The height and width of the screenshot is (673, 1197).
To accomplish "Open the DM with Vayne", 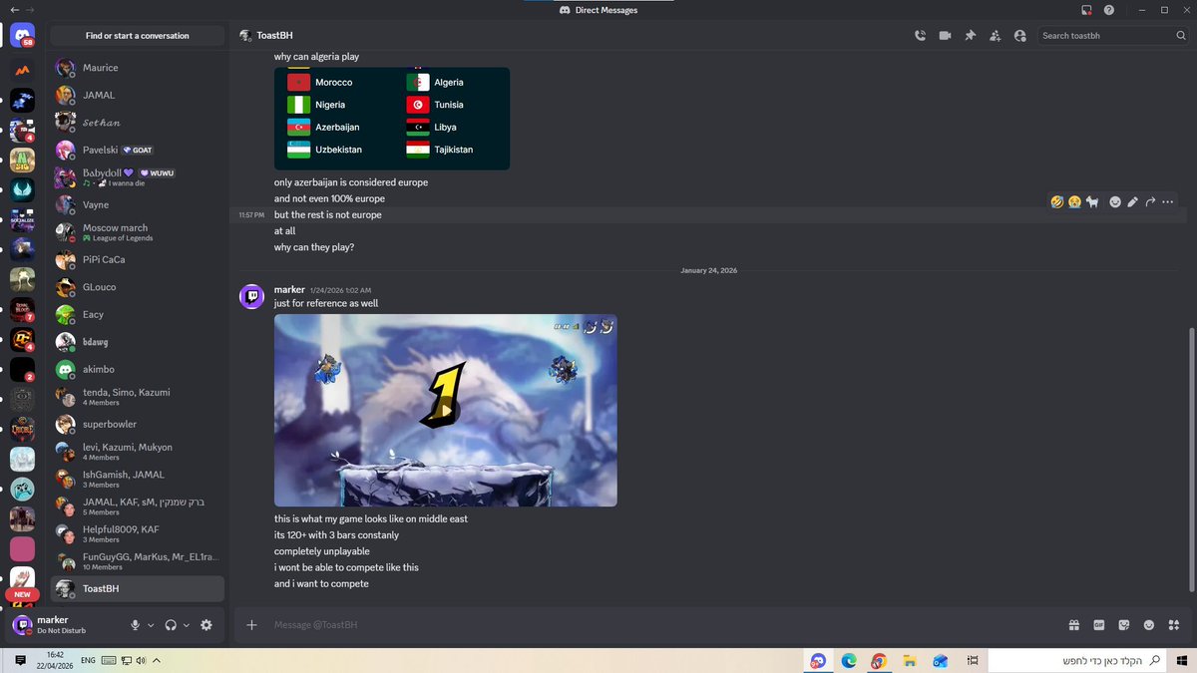I will coord(137,204).
